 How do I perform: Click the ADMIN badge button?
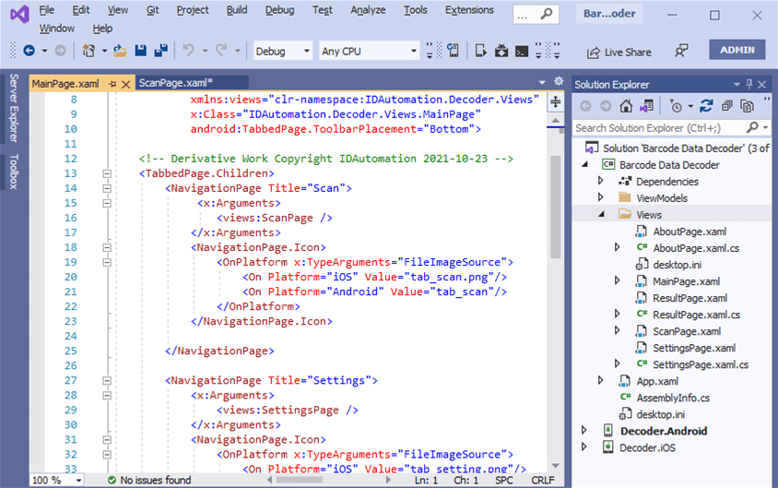point(737,50)
